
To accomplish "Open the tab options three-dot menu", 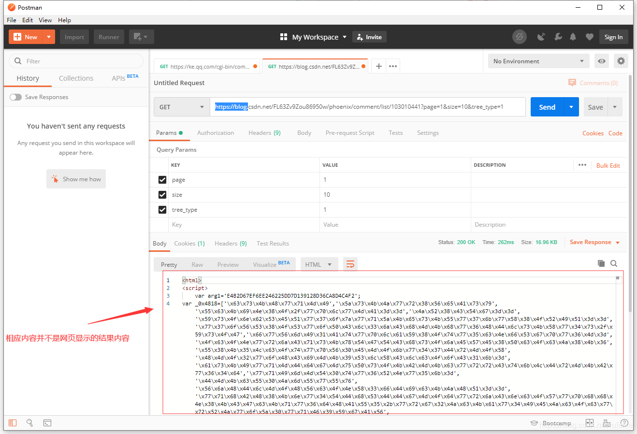I will (x=393, y=66).
